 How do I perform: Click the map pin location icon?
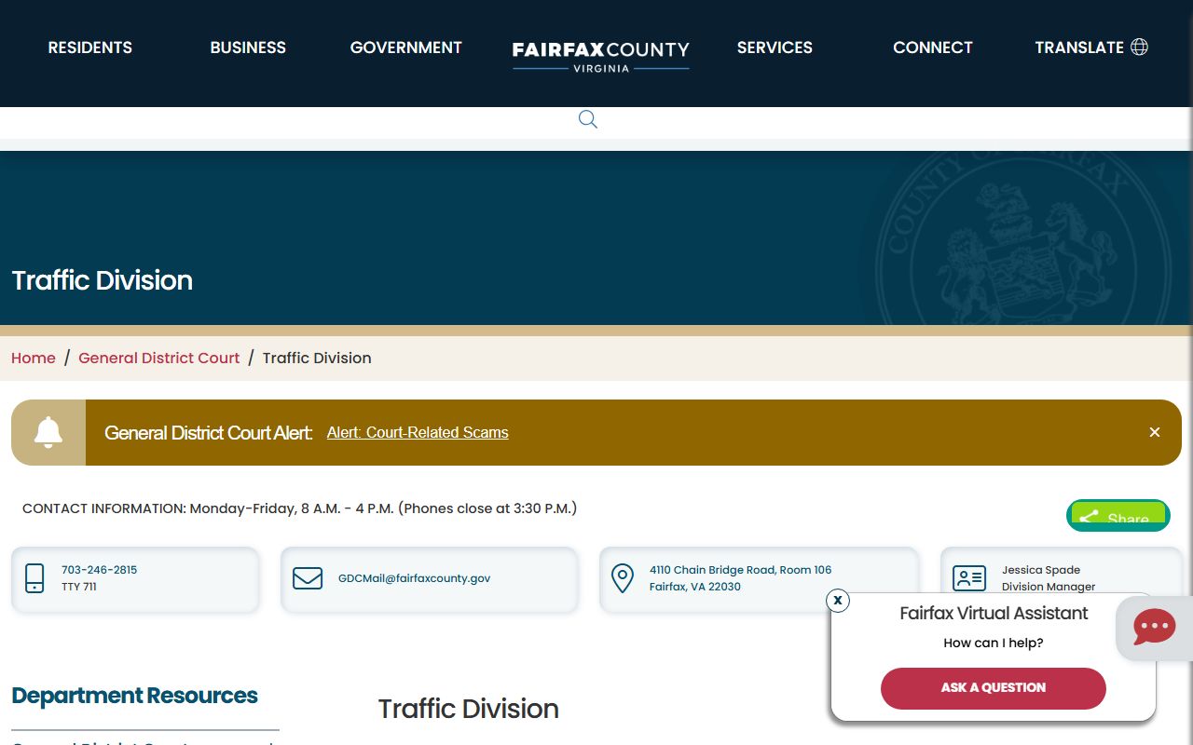point(622,578)
